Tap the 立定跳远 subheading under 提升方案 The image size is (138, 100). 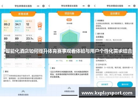100,37
